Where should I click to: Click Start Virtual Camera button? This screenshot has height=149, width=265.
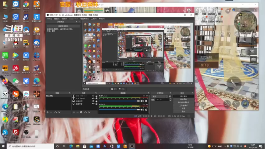pos(184,102)
